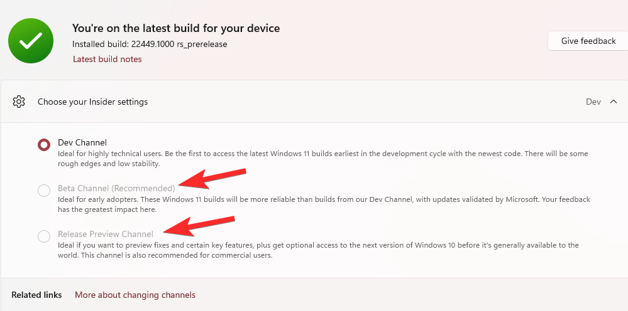This screenshot has width=628, height=311.
Task: Open More about changing channels link
Action: point(135,295)
